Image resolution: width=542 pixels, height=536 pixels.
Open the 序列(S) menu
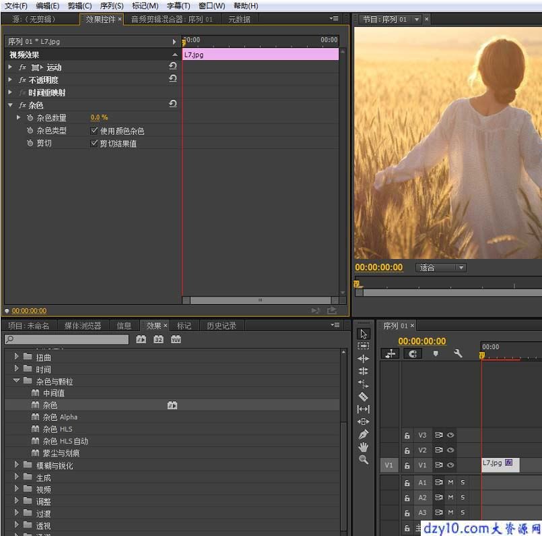(111, 6)
